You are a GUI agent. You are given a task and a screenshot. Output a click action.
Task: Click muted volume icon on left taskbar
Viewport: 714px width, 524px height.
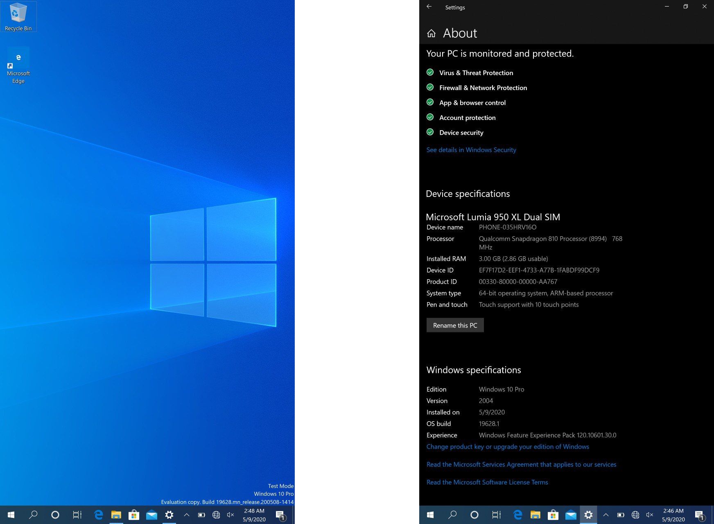click(x=230, y=515)
